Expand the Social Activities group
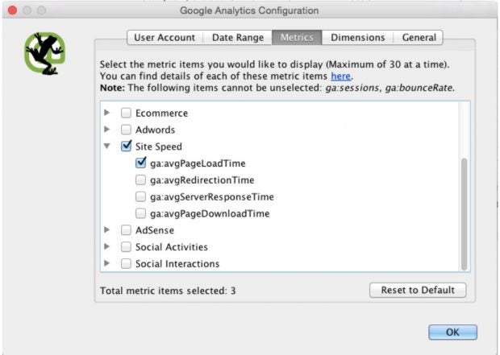Screen dimensions: 500x355 107,246
